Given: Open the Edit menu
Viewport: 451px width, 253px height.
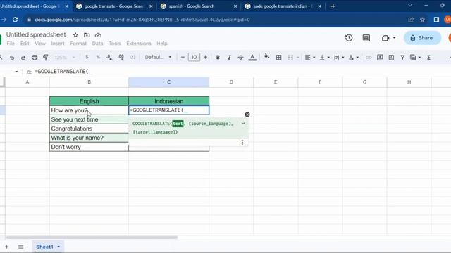Looking at the screenshot, I should [25, 44].
